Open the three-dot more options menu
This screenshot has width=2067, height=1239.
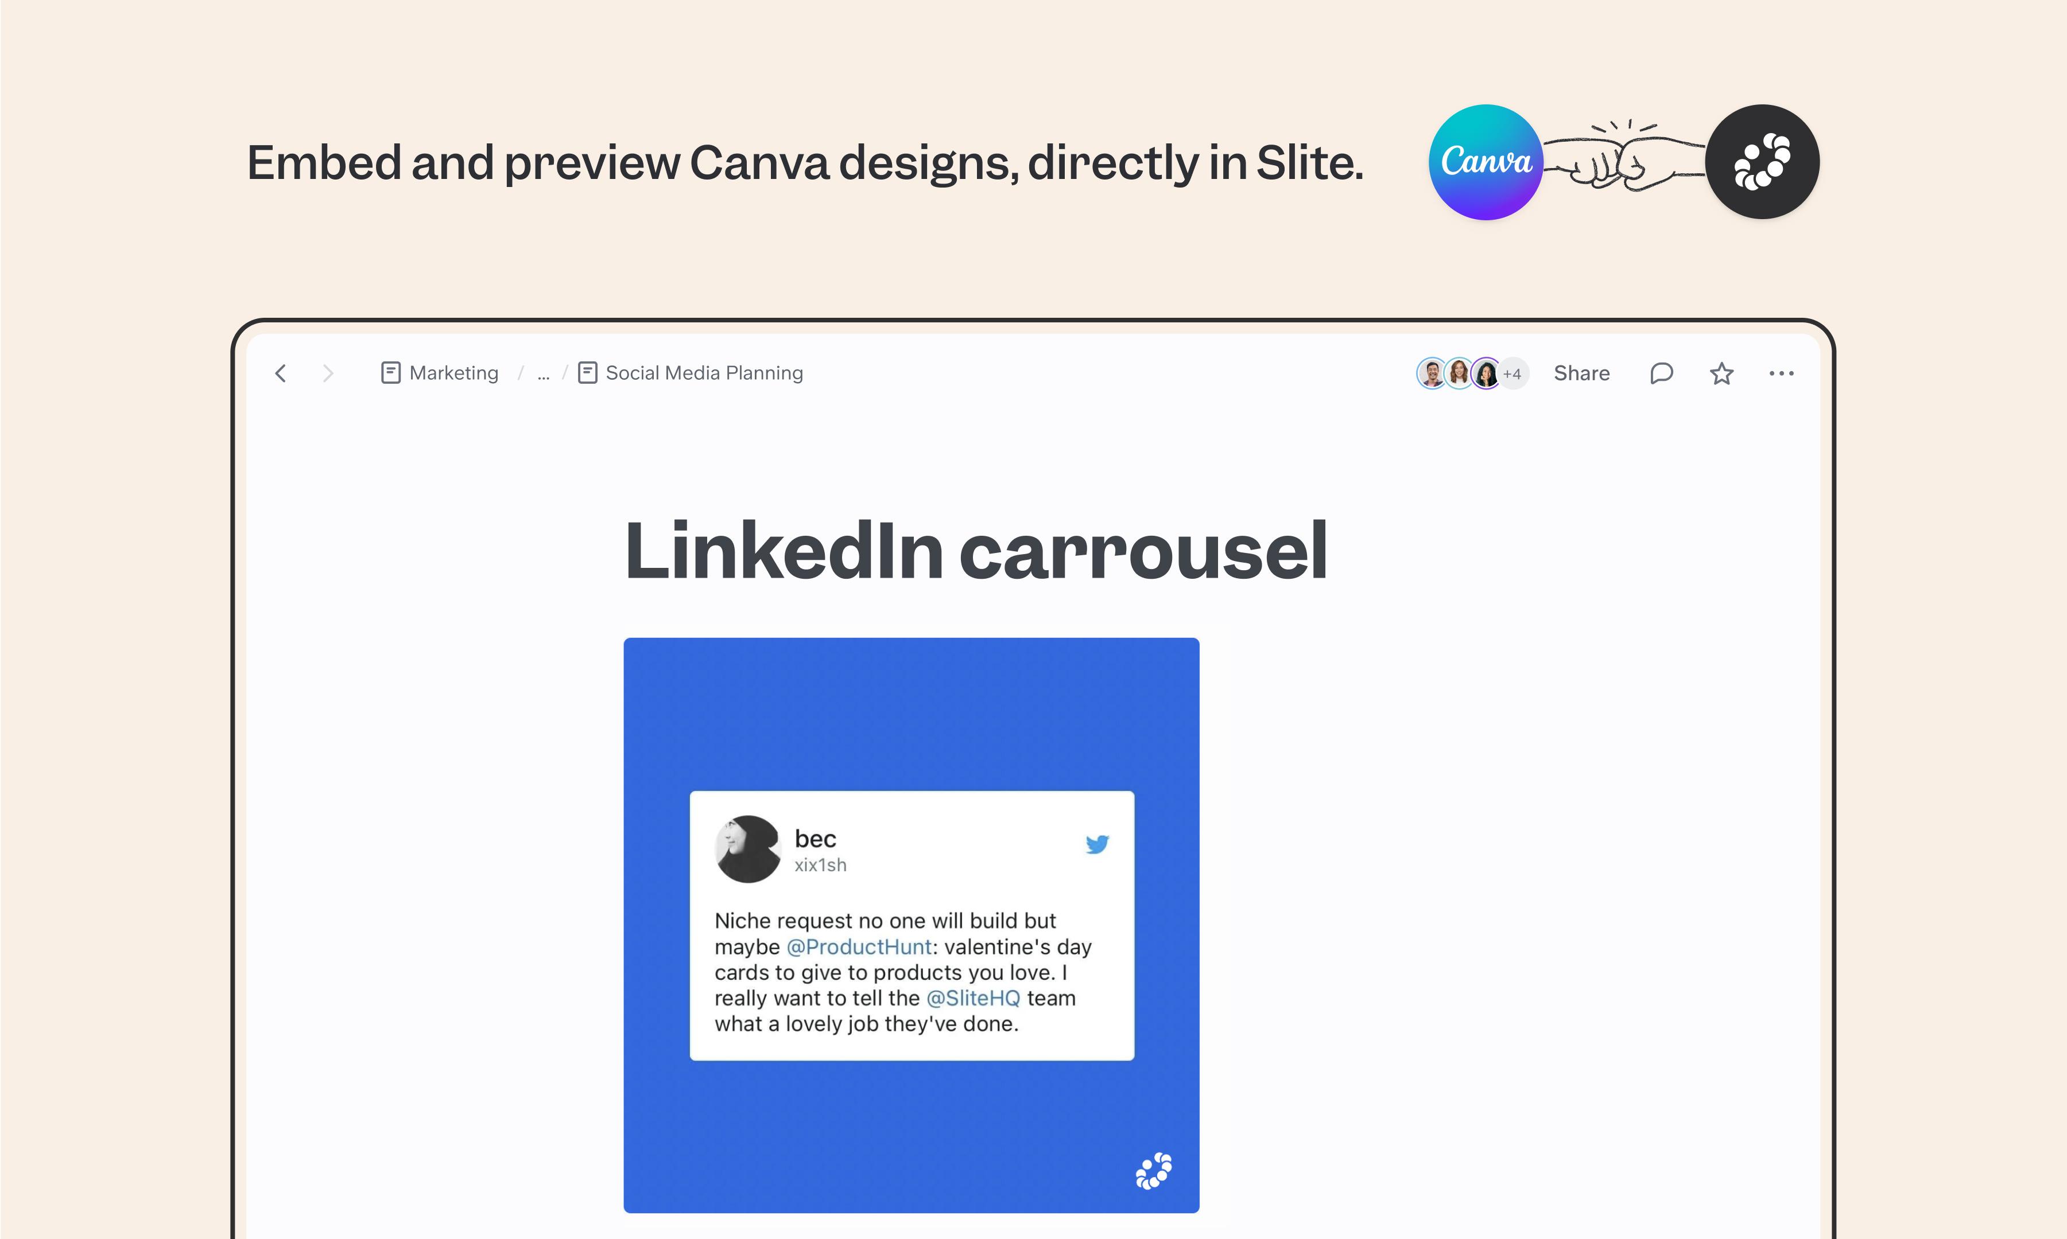[x=1781, y=373]
